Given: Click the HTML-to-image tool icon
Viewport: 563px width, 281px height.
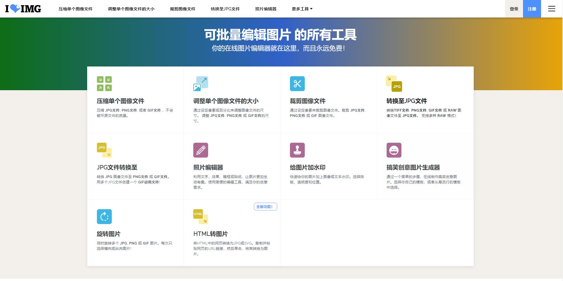Looking at the screenshot, I should (200, 216).
